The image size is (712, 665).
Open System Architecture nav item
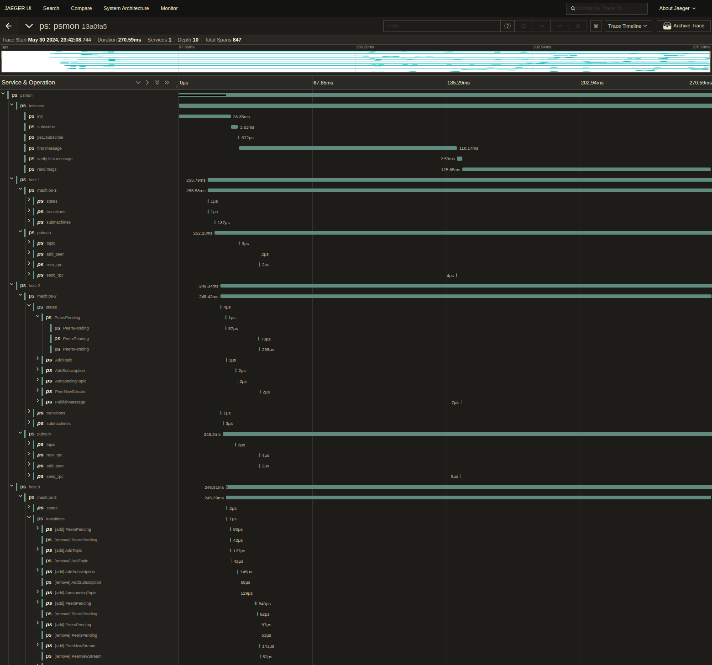[x=126, y=8]
